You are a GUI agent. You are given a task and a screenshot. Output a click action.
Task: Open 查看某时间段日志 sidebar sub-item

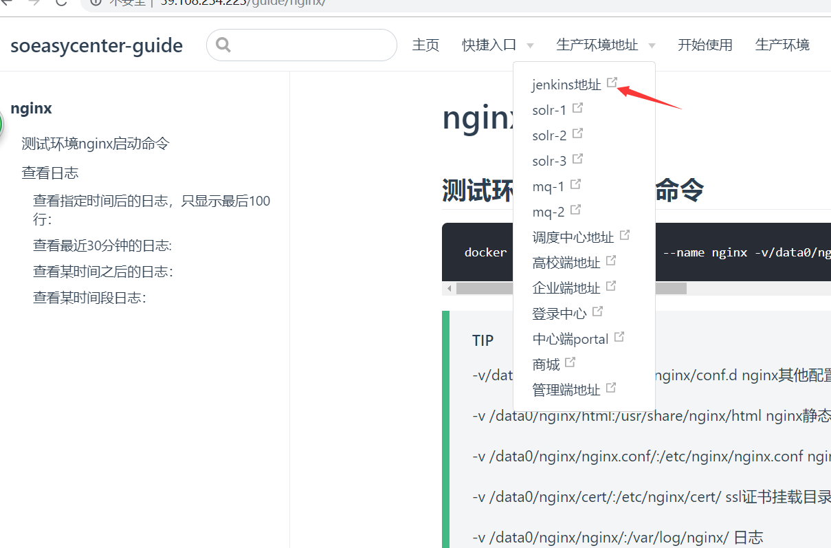tap(89, 298)
